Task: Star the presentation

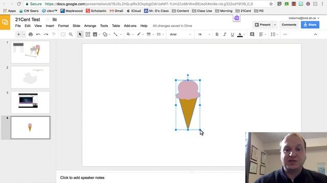Action: point(48,19)
